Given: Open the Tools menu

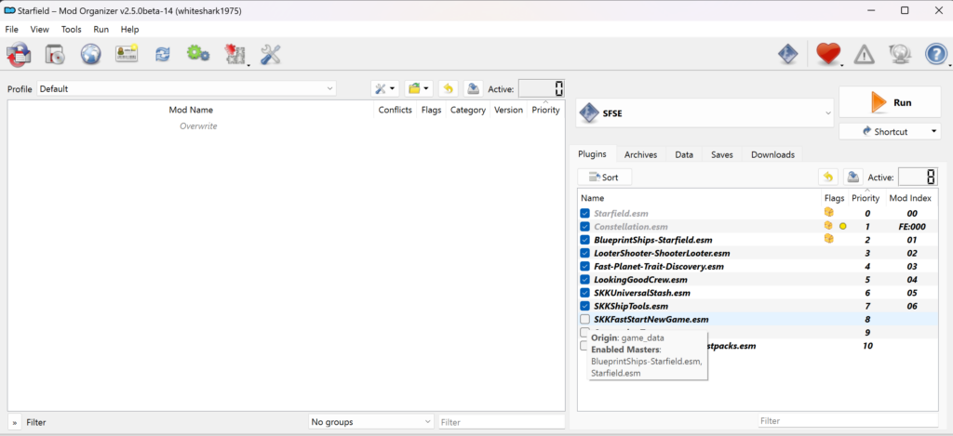Looking at the screenshot, I should (71, 29).
